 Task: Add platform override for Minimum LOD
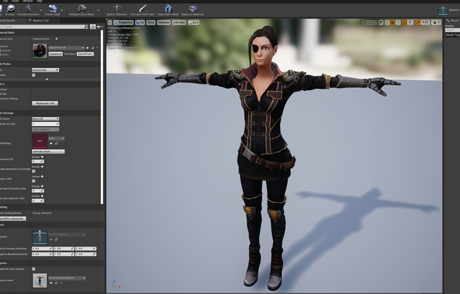click(x=42, y=157)
